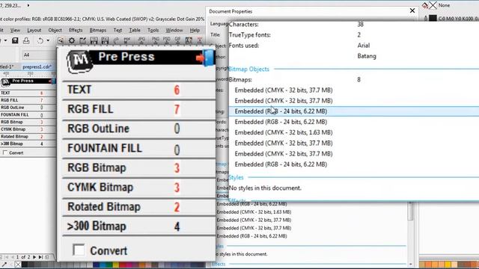This screenshot has width=479, height=269.
Task: Select highlighted Embedded (RGB - 24 bits, 6.22 MB) row
Action: coord(354,111)
